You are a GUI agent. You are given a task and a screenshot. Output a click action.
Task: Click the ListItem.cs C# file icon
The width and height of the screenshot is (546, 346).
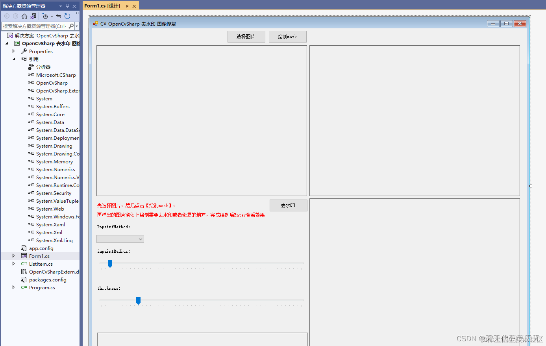(x=24, y=264)
